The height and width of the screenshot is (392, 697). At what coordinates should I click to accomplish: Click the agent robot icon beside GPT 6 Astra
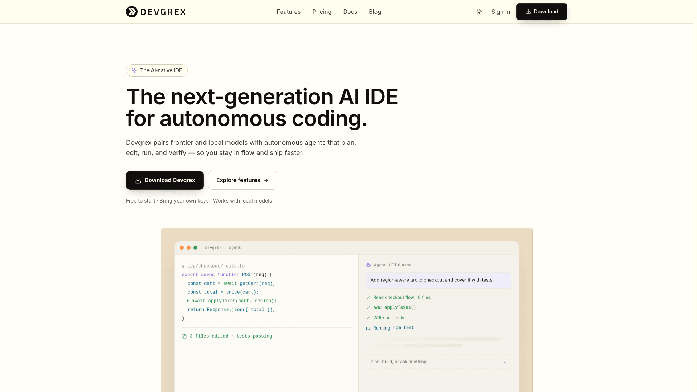click(368, 265)
